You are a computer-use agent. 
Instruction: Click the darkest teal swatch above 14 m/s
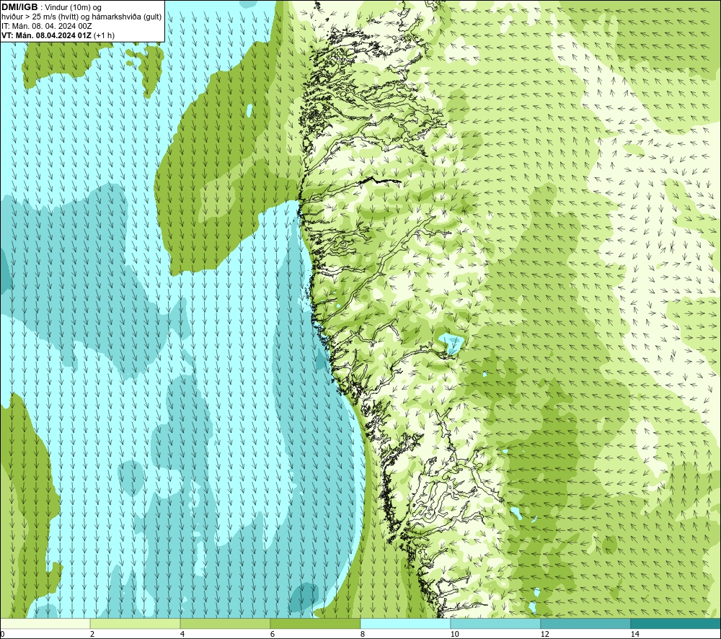(676, 623)
